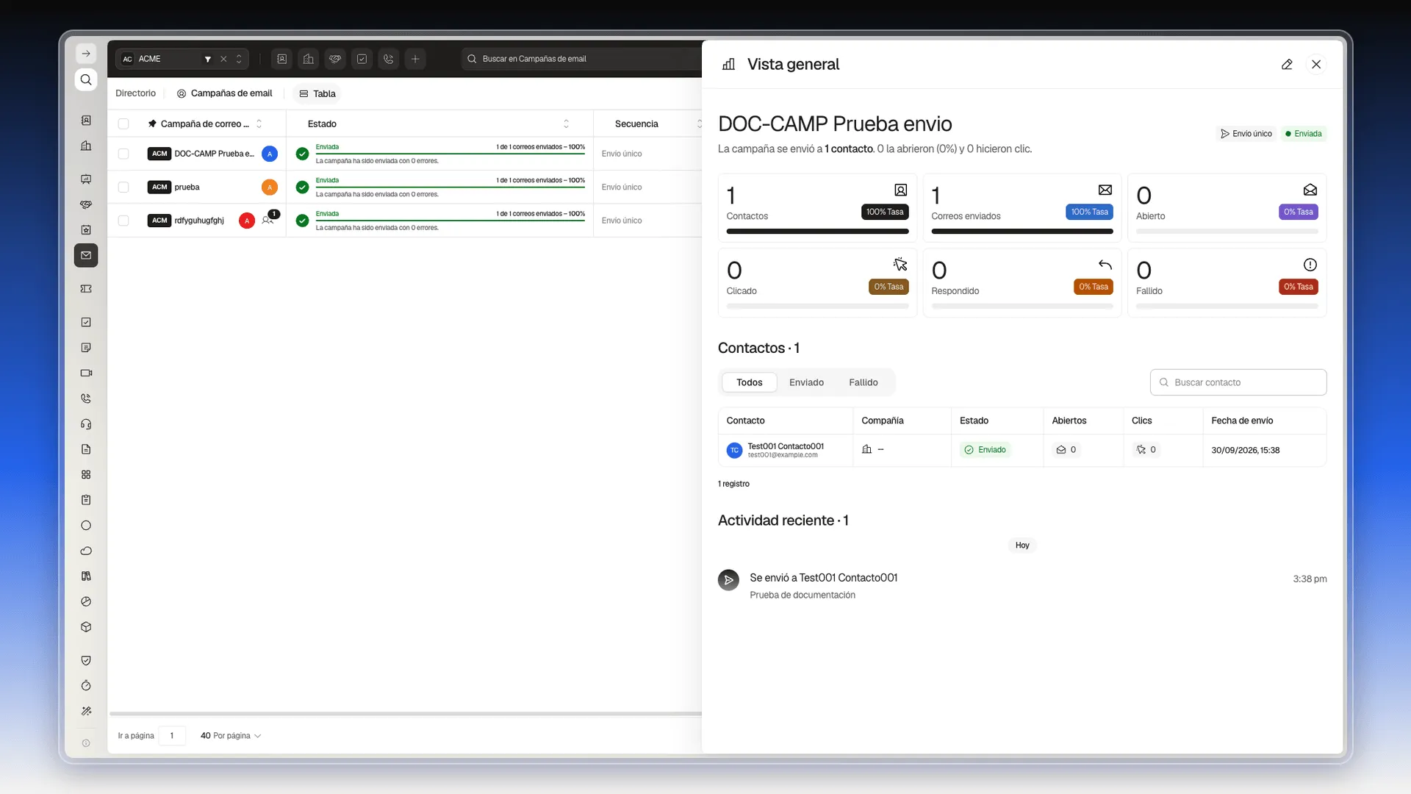Screen dimensions: 1411x794
Task: Open the ACME workspace switcher chevrons
Action: tap(239, 59)
